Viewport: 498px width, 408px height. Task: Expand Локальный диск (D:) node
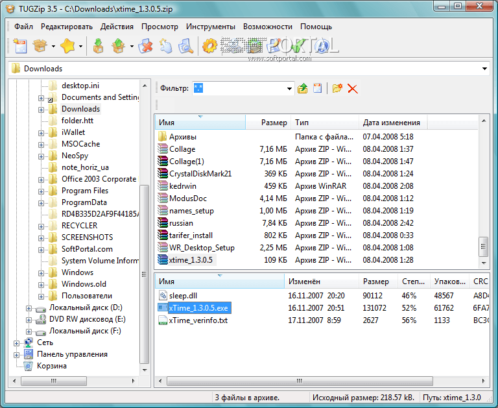click(29, 309)
